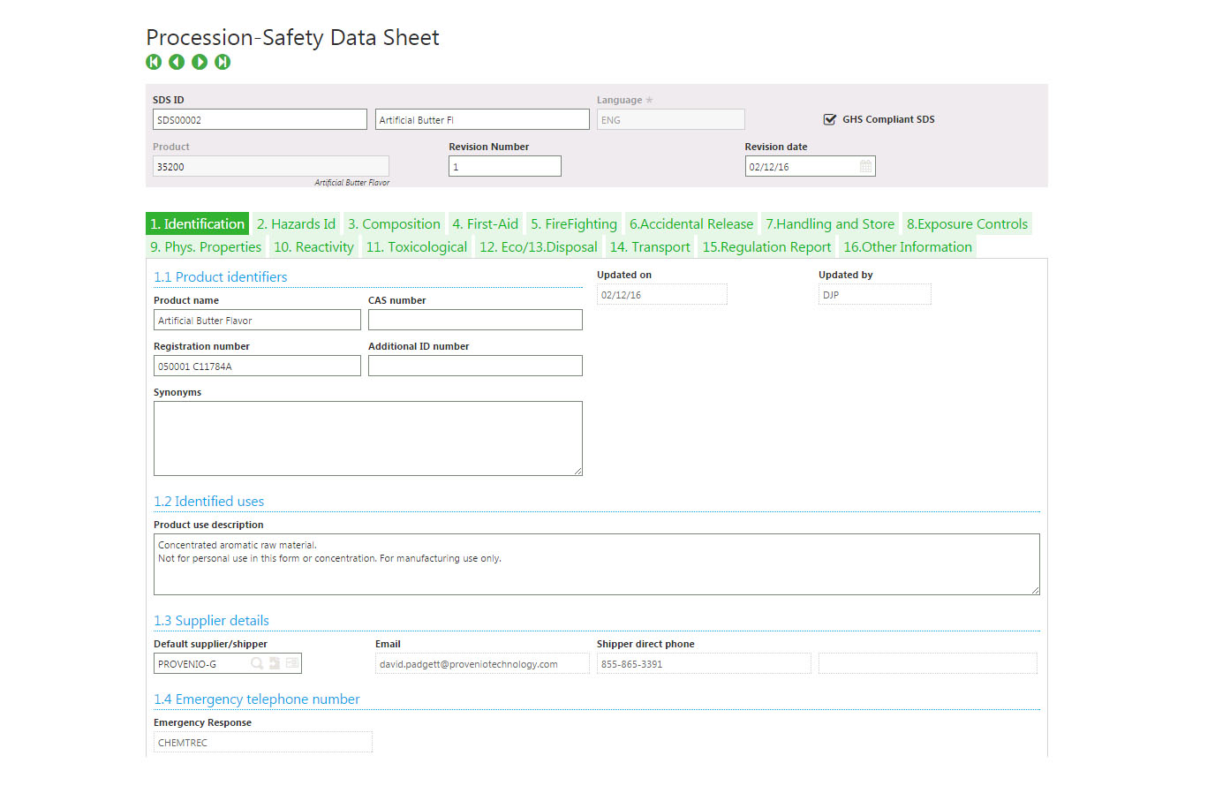Screen dimensions: 1215x786
Task: Click Emergency Response CHEMTREC field
Action: 263,742
